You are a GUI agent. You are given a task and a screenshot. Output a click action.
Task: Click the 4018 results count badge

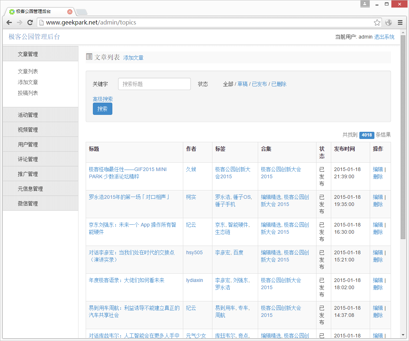click(x=367, y=135)
